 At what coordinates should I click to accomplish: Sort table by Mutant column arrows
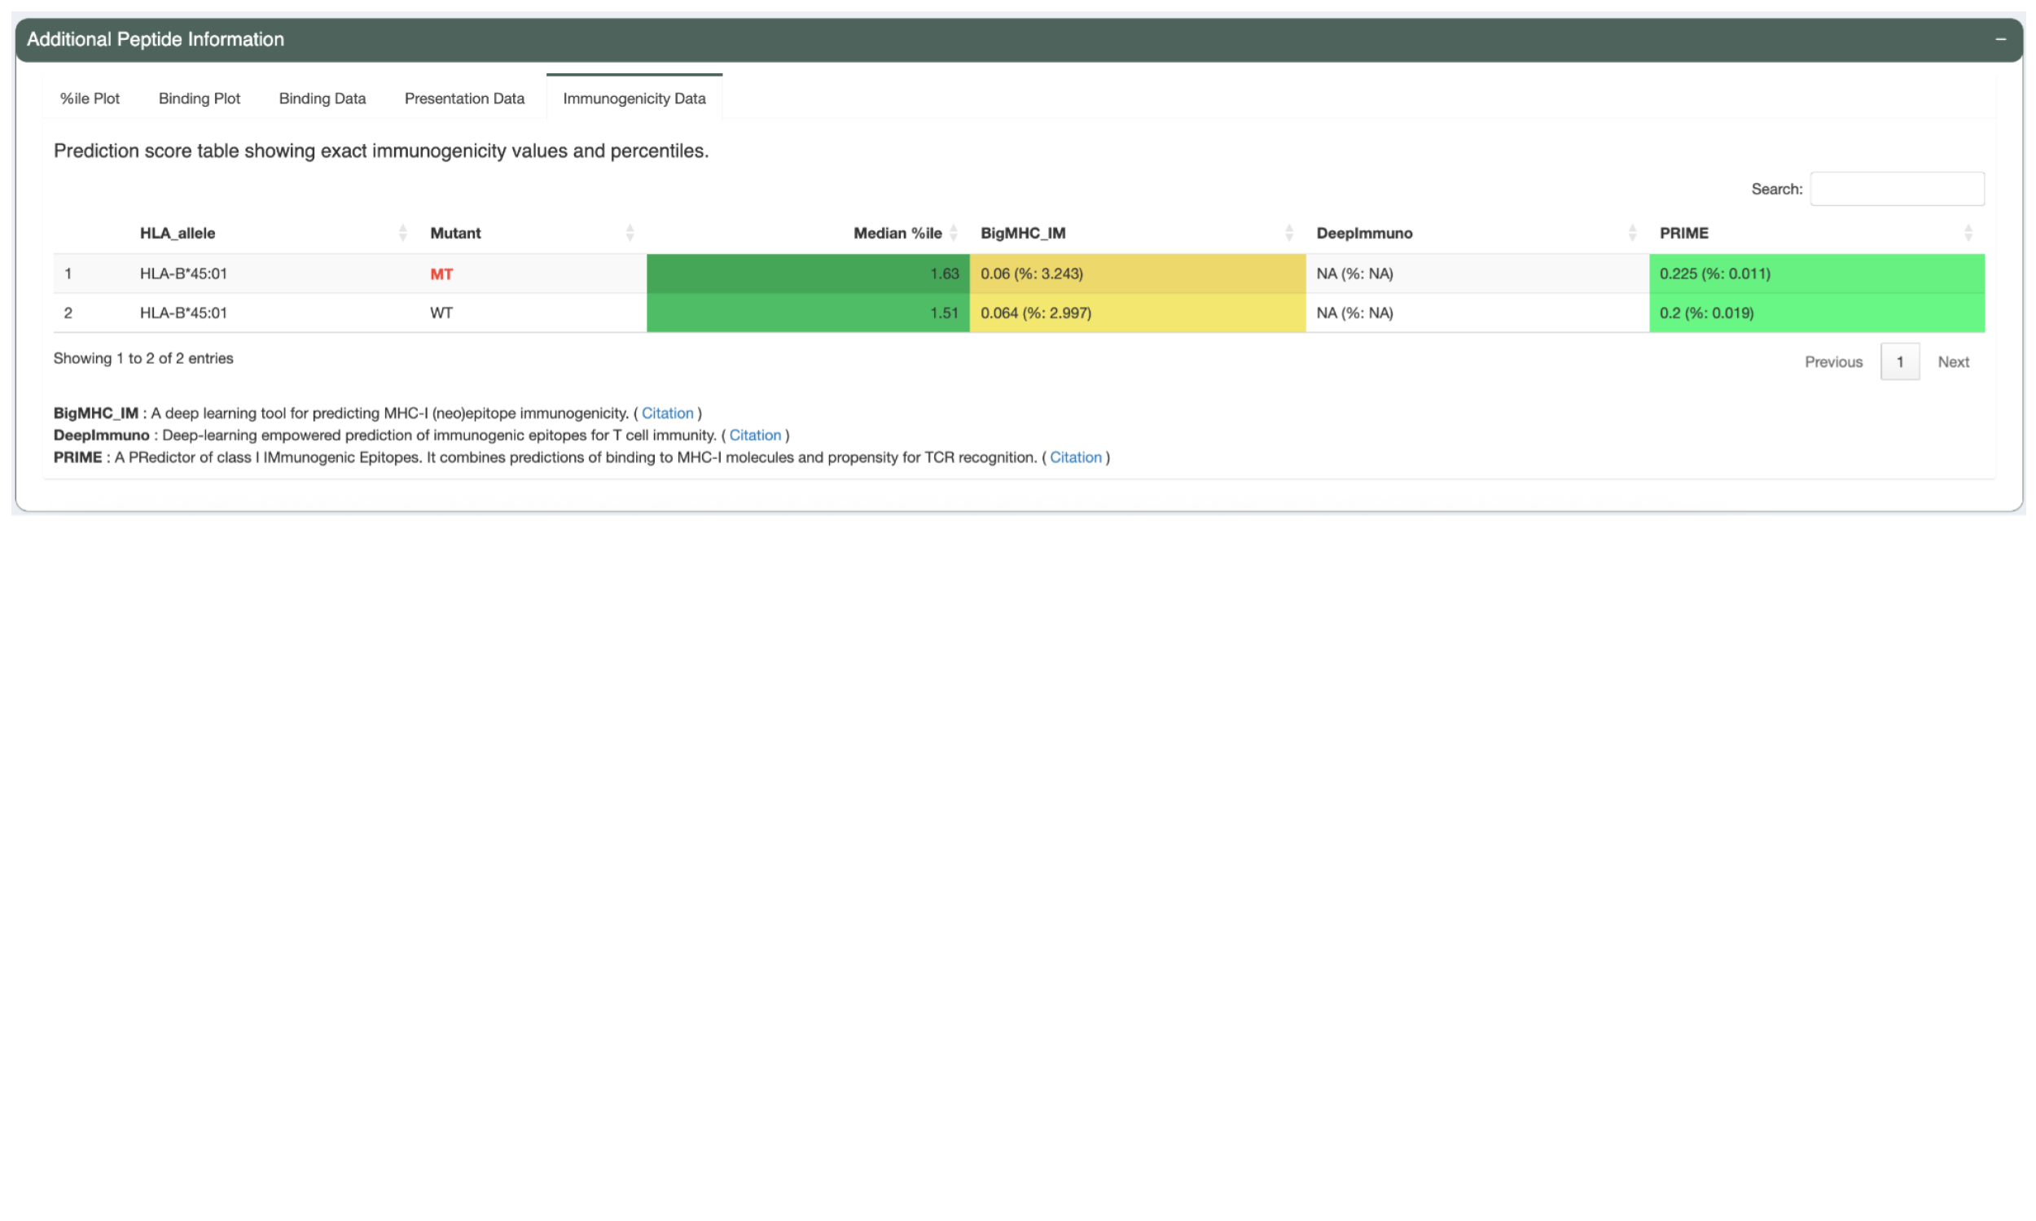pos(630,234)
